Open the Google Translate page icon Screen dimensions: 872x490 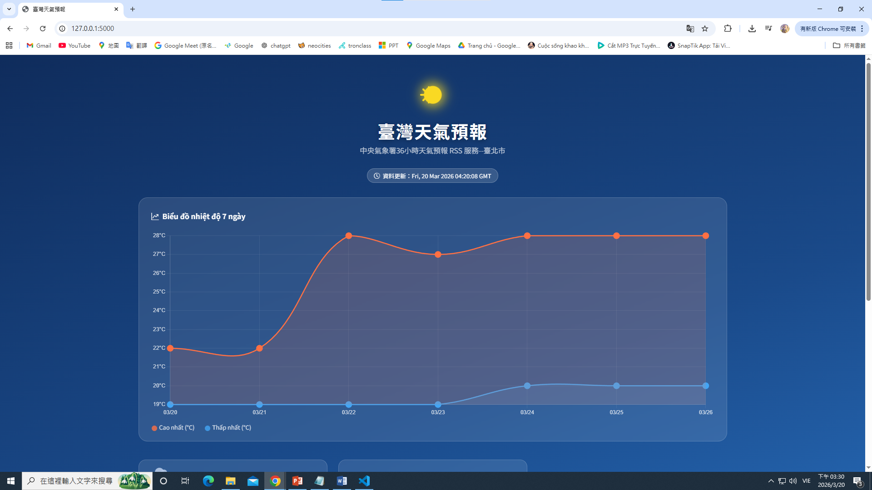690,29
